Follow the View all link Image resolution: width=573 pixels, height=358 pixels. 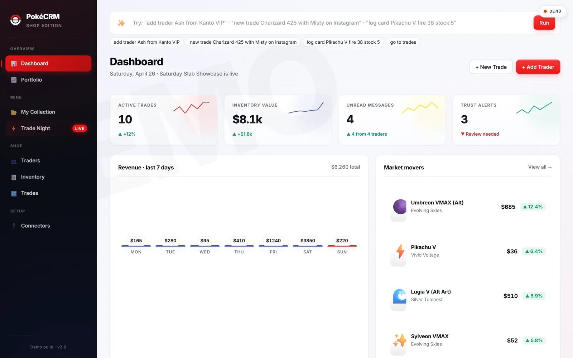click(540, 167)
